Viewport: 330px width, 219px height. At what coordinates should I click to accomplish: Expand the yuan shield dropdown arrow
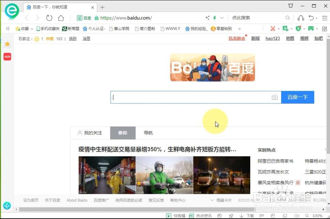pos(304,29)
